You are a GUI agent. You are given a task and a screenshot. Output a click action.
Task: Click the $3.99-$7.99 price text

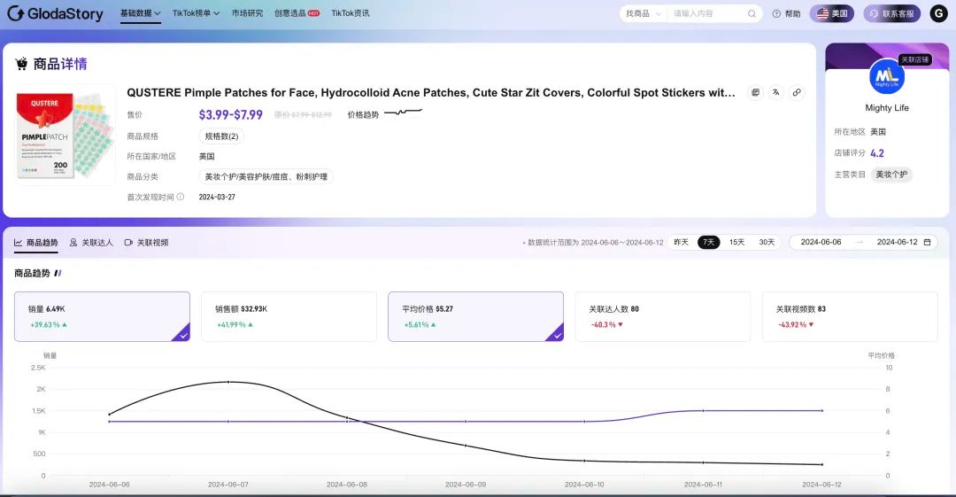pyautogui.click(x=230, y=115)
